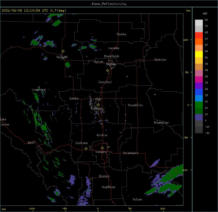
Task: Click the Sylvan label
Action: pyautogui.click(x=99, y=62)
